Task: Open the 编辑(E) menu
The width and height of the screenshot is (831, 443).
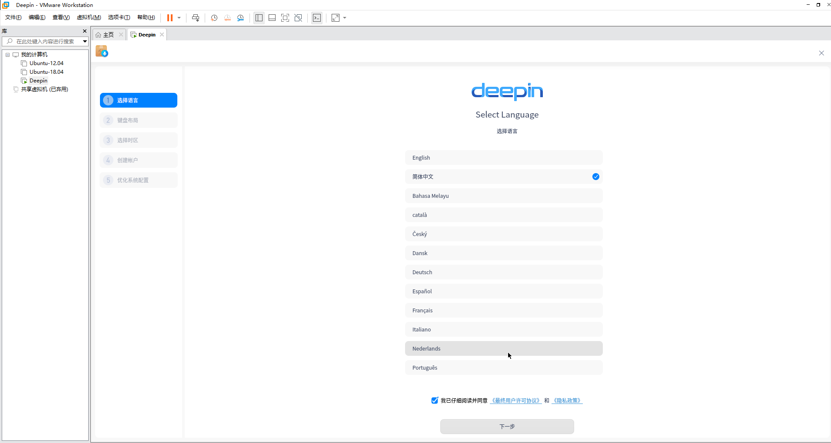Action: coord(37,17)
